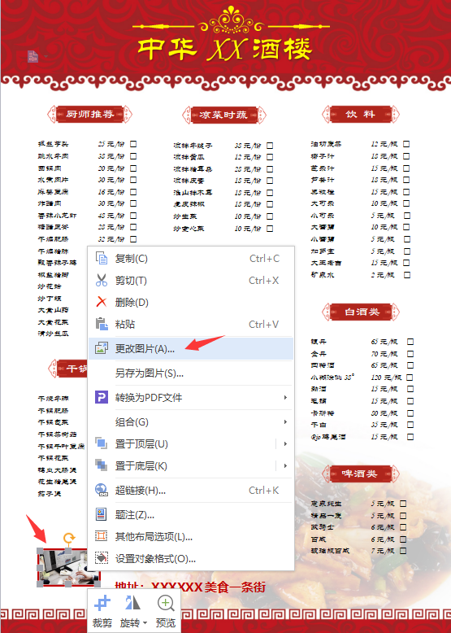Tick the checkbox for 回锅肉 20元/份

133,168
